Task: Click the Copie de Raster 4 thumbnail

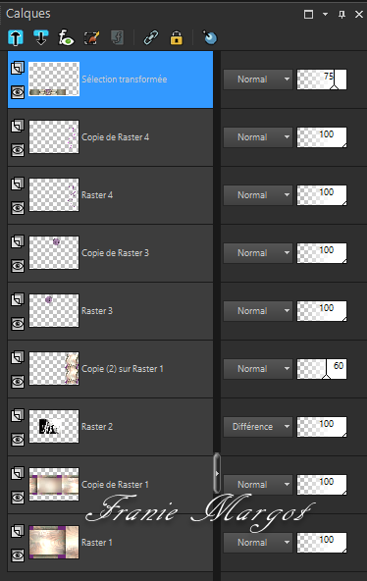Action: [54, 136]
